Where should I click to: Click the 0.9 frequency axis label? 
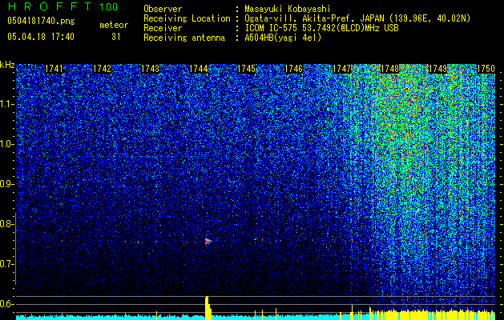point(7,184)
